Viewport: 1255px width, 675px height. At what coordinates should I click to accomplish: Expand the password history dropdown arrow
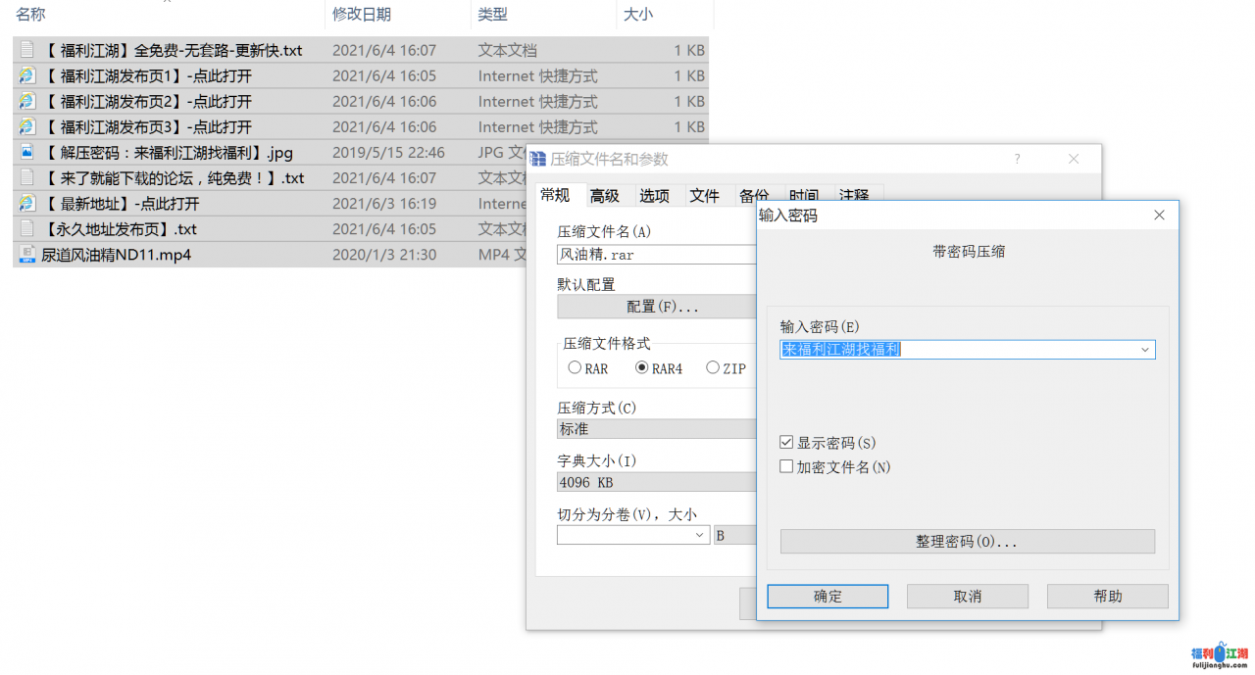(x=1145, y=350)
